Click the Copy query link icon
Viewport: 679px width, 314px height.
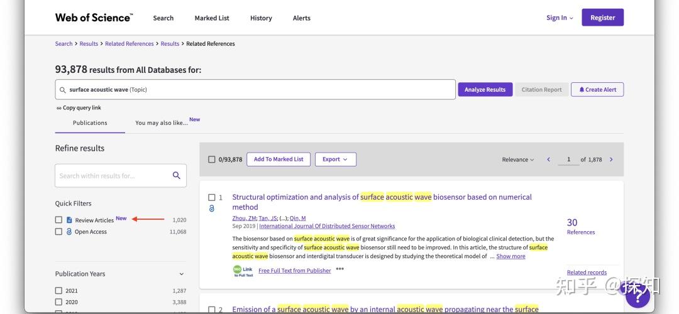click(59, 108)
